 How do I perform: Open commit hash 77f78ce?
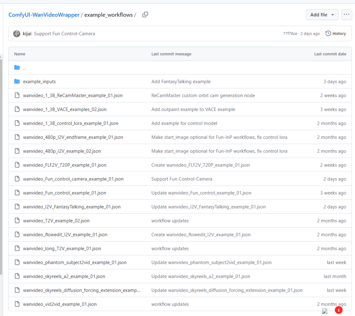pos(290,34)
